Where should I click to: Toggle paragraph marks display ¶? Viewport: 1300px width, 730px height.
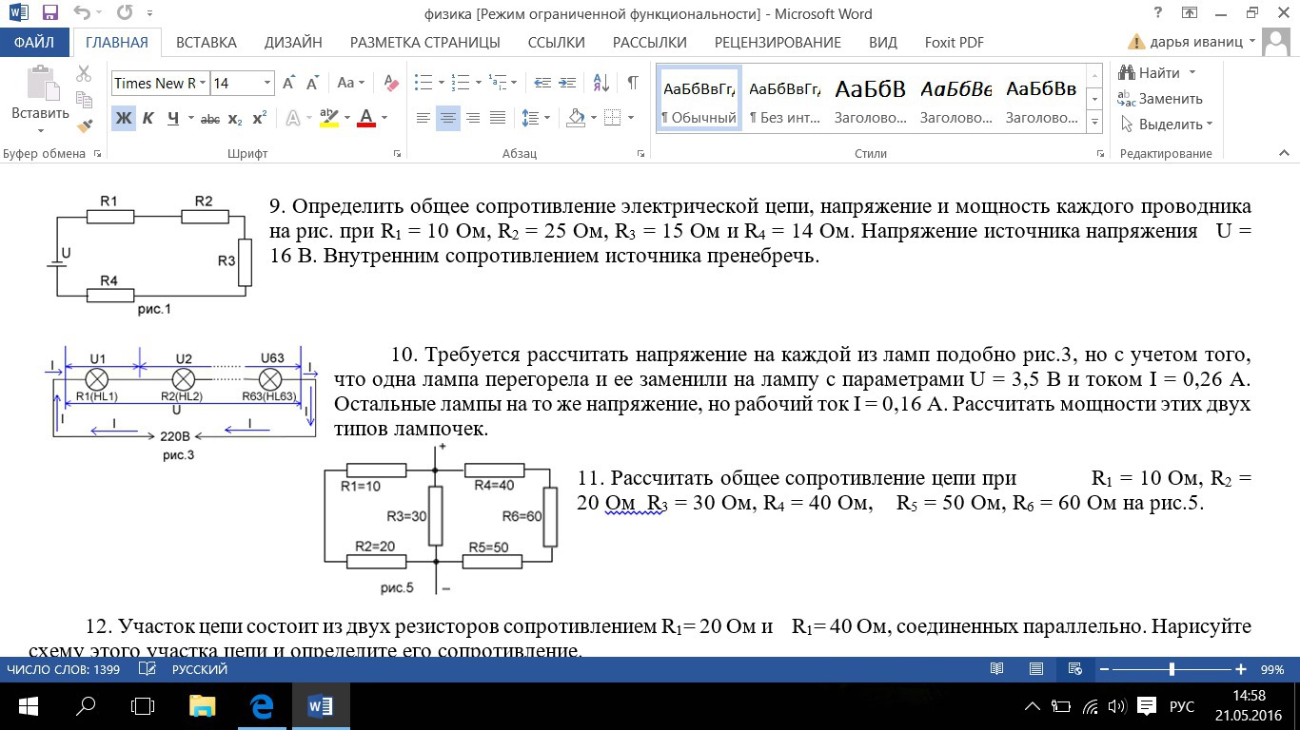click(x=633, y=83)
